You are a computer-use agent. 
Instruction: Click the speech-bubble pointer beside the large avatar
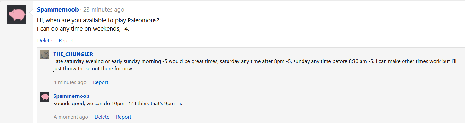click(x=31, y=13)
